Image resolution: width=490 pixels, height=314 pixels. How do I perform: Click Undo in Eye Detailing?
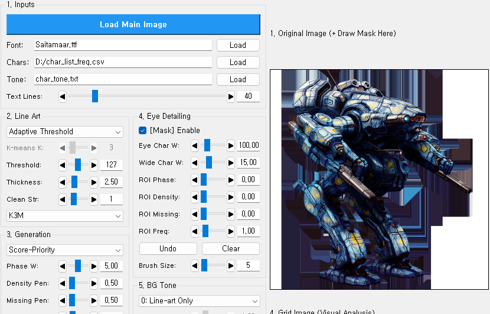(168, 248)
